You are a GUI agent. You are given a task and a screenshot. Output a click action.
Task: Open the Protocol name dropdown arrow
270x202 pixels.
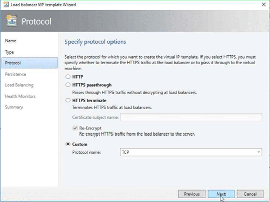[258, 152]
